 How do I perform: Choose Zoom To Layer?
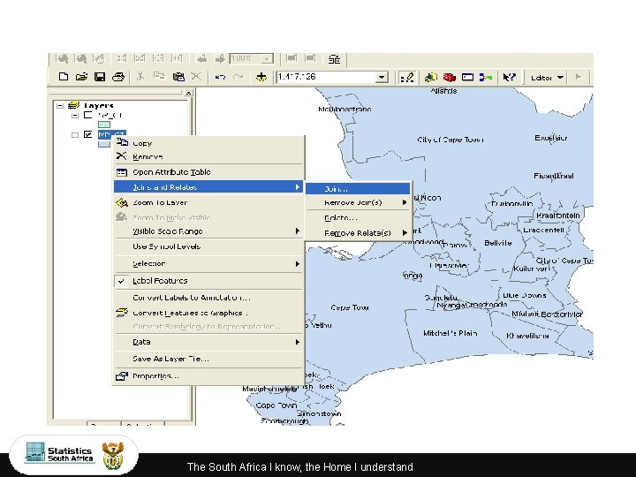click(208, 202)
